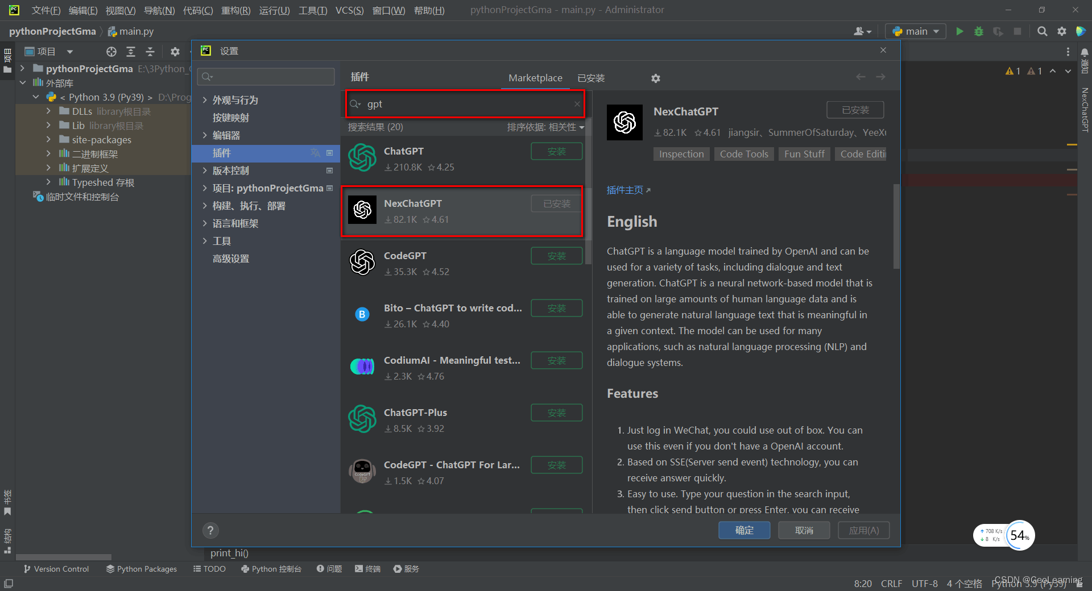
Task: Clear the gpt plugin search text
Action: click(577, 104)
